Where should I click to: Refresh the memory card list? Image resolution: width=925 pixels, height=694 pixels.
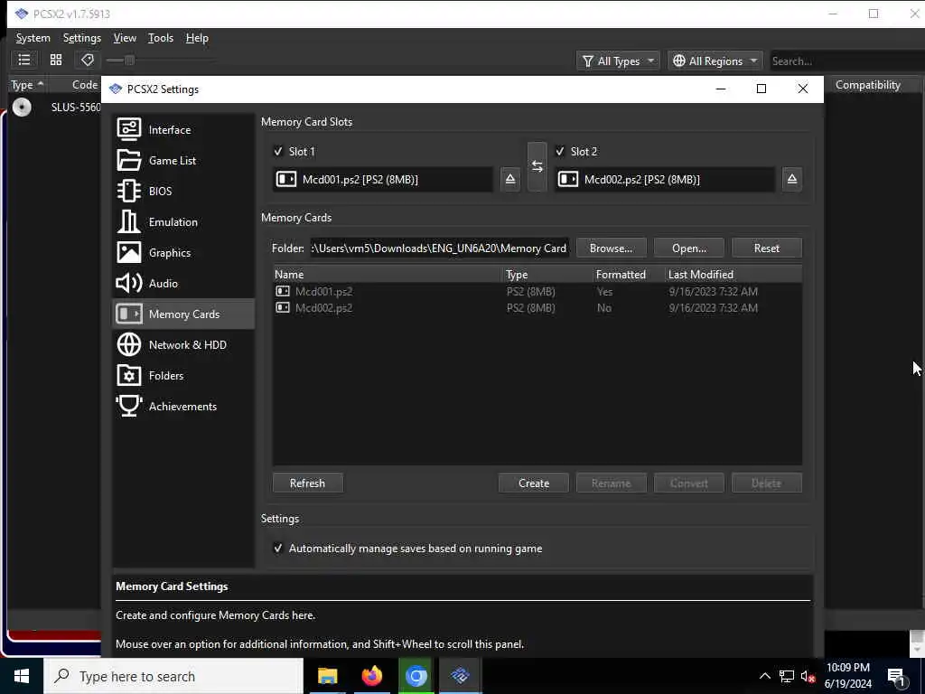coord(307,483)
